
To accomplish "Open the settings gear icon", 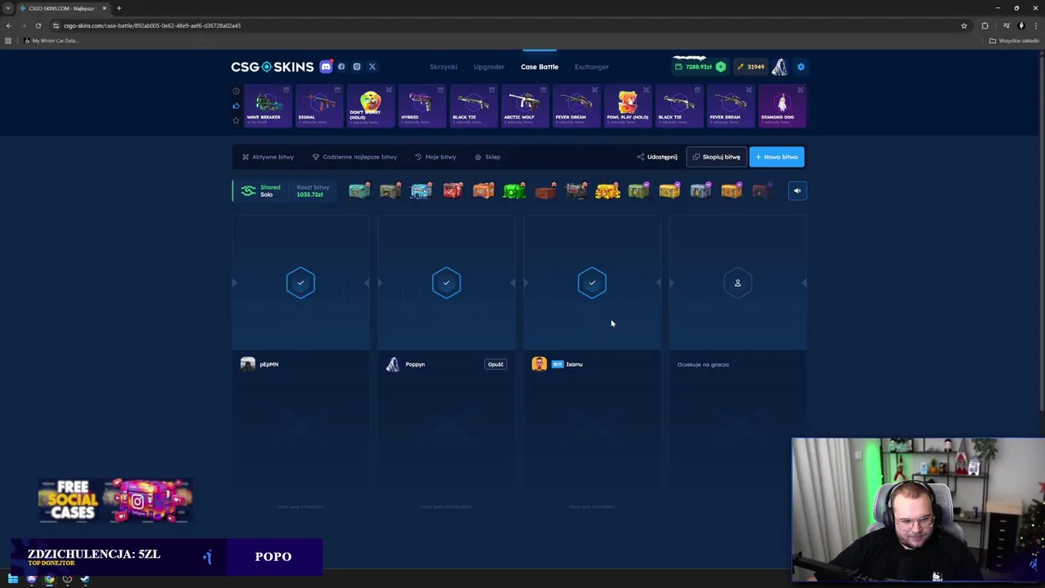I will [x=801, y=67].
